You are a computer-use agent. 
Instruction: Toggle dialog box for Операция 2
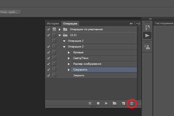54,41
